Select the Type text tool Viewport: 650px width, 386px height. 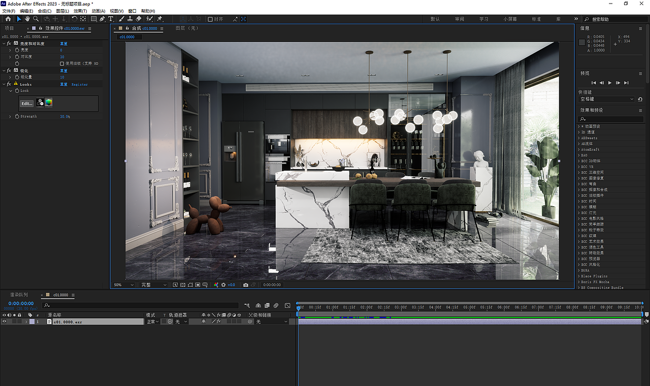coord(111,19)
